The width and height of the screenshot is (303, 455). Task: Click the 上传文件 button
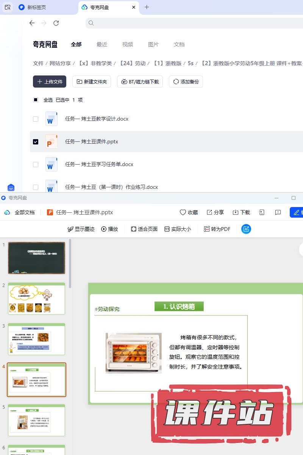[x=50, y=82]
